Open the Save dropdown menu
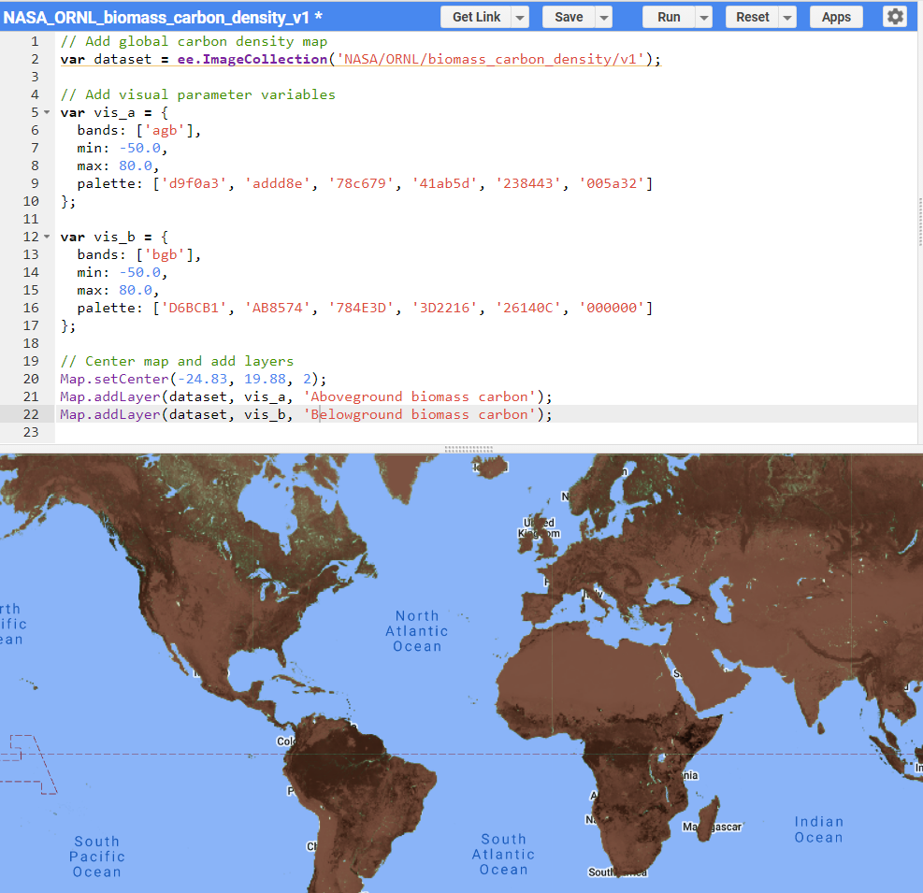 (x=603, y=16)
